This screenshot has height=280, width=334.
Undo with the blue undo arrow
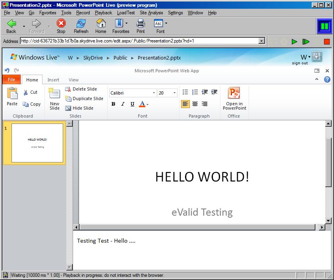[x=7, y=70]
